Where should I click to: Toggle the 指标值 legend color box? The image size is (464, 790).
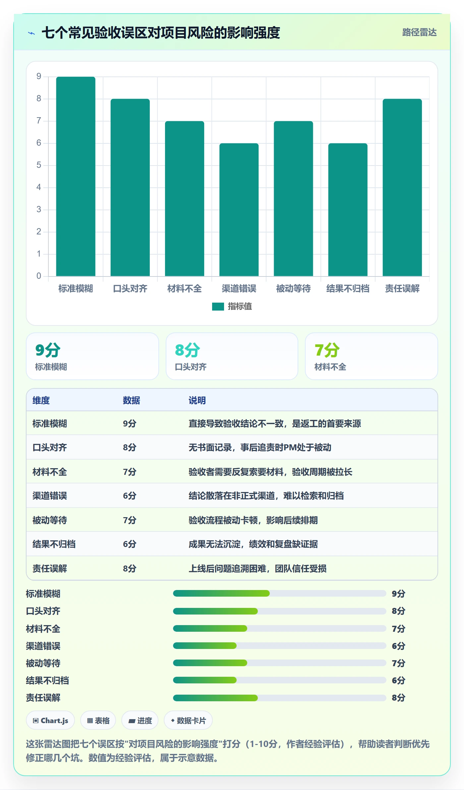218,307
